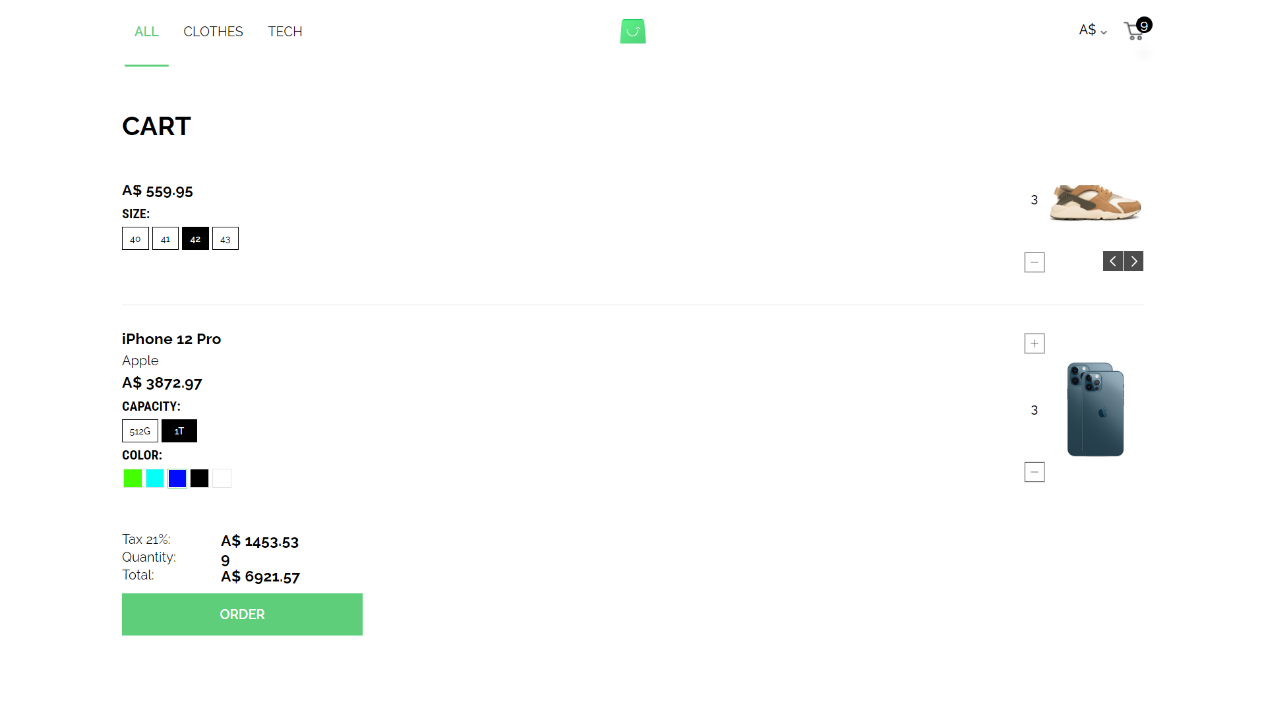Open the iPhone 12 Pro product link
This screenshot has height=712, width=1266.
coord(171,339)
